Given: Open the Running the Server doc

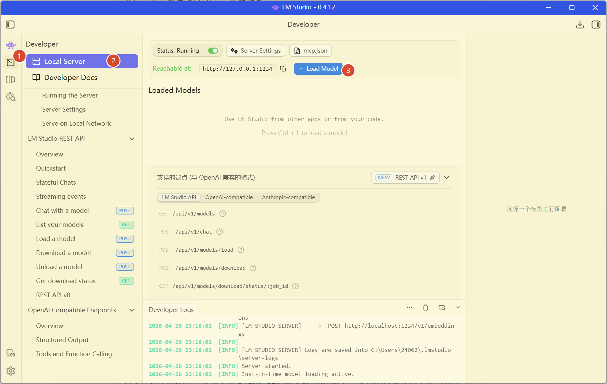Looking at the screenshot, I should [70, 95].
